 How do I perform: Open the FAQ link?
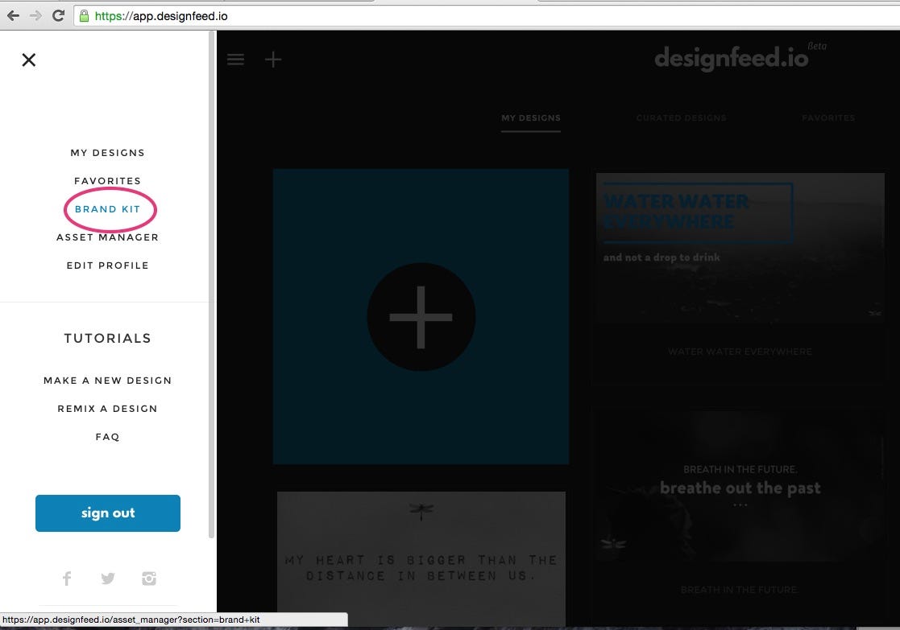107,436
